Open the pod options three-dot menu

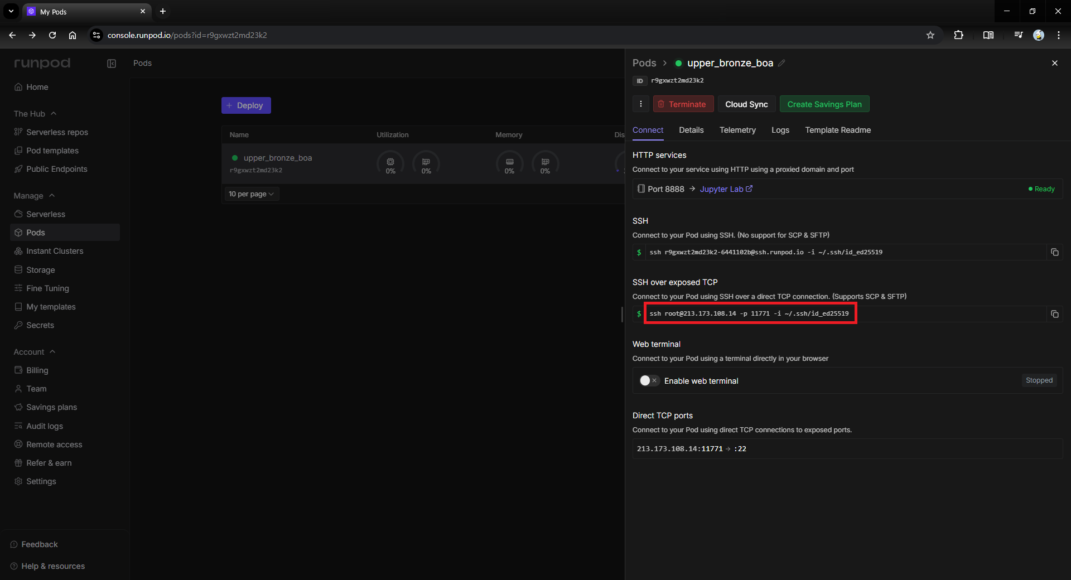641,104
